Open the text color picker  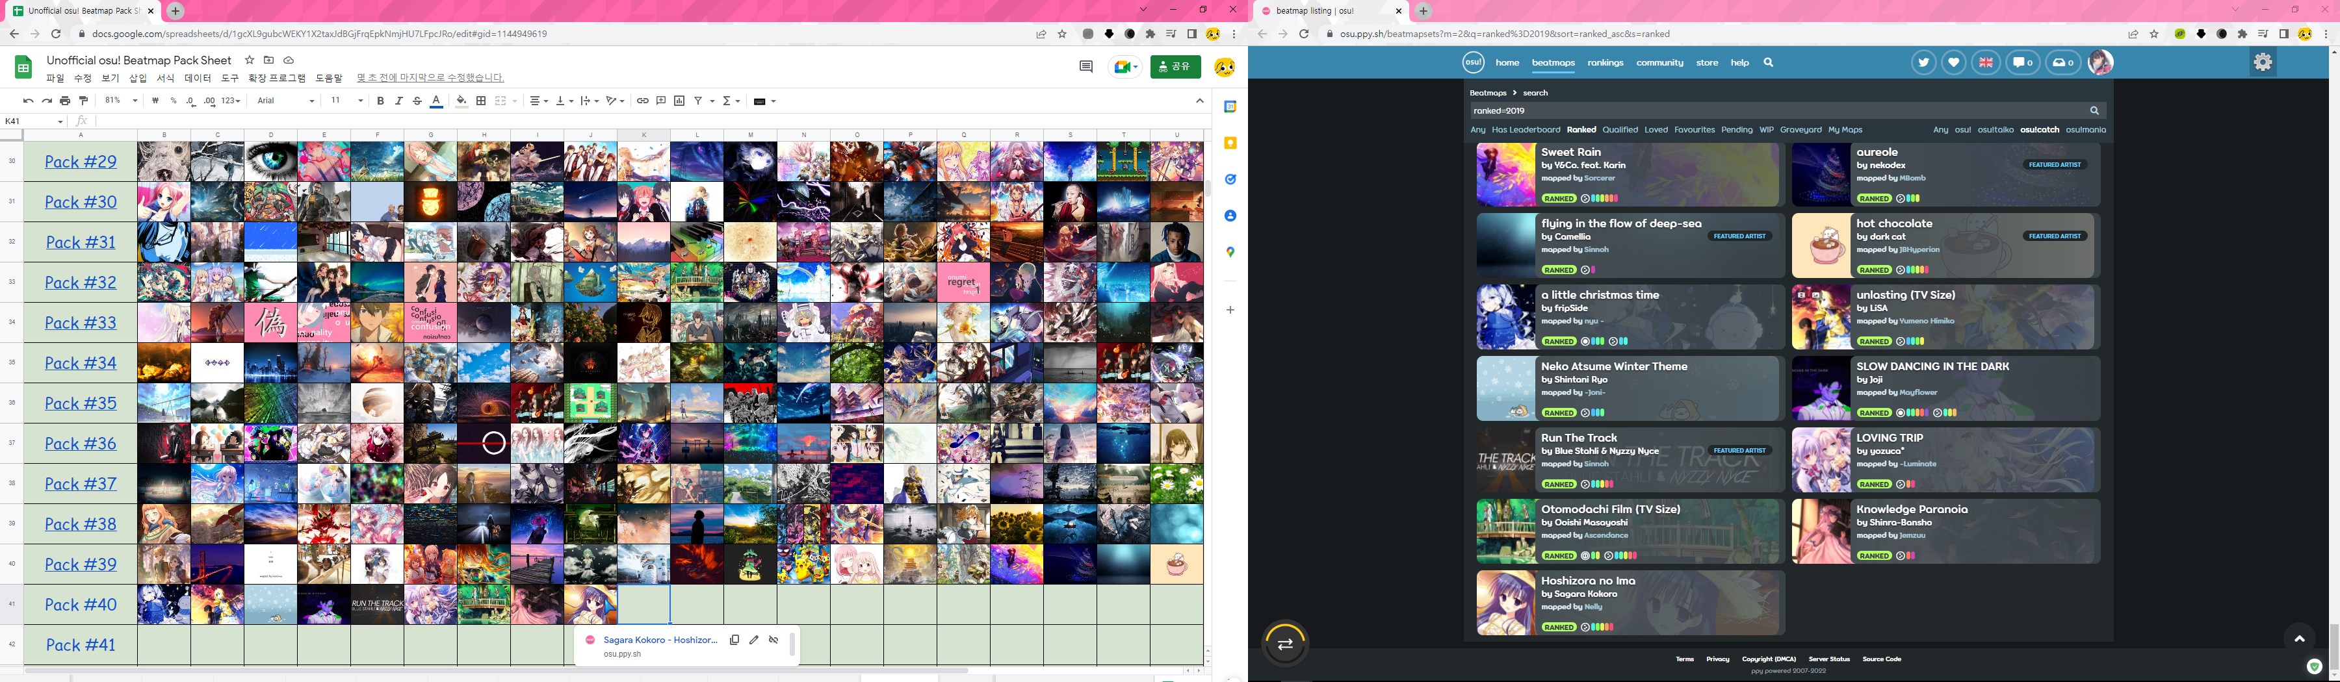436,101
